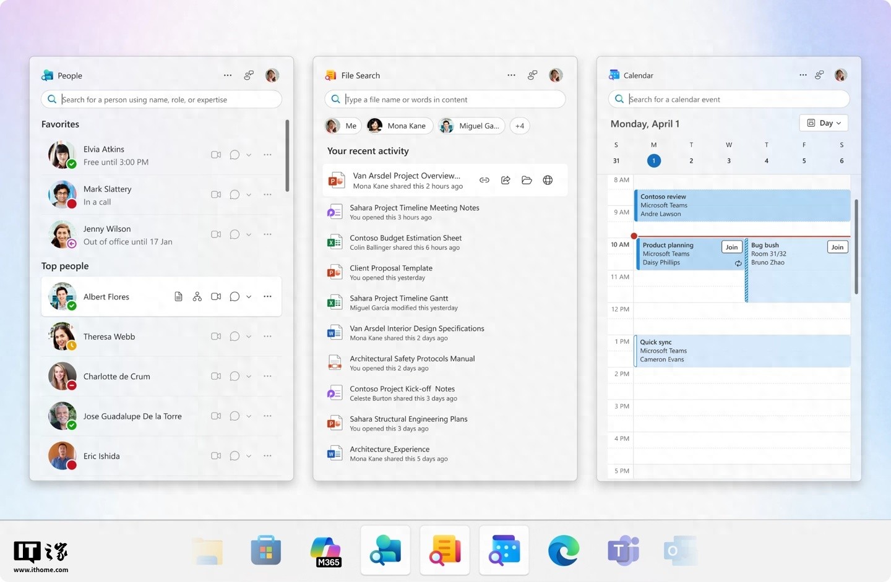
Task: Join the Product planning meeting
Action: coord(731,246)
